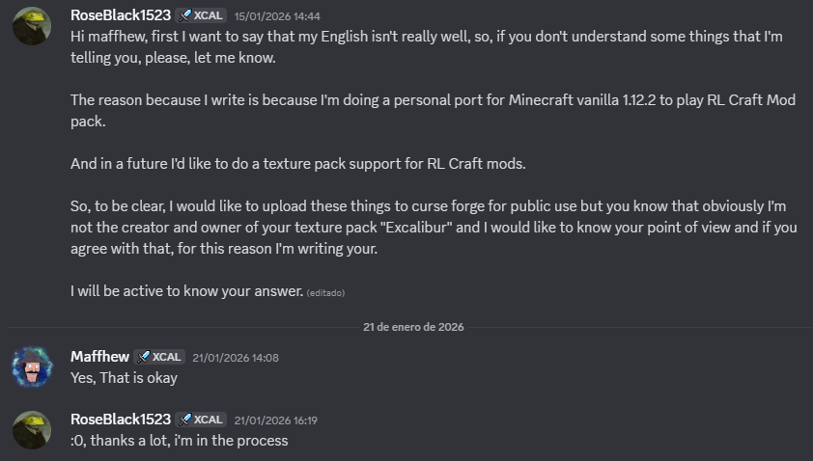813x461 pixels.
Task: Open the XCAL server tag beside Maffhew
Action: (159, 358)
